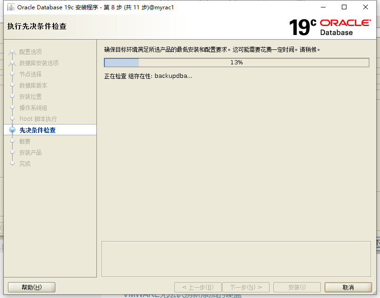Click the 安装(I) button
Viewport: 380px width, 298px height.
click(297, 287)
